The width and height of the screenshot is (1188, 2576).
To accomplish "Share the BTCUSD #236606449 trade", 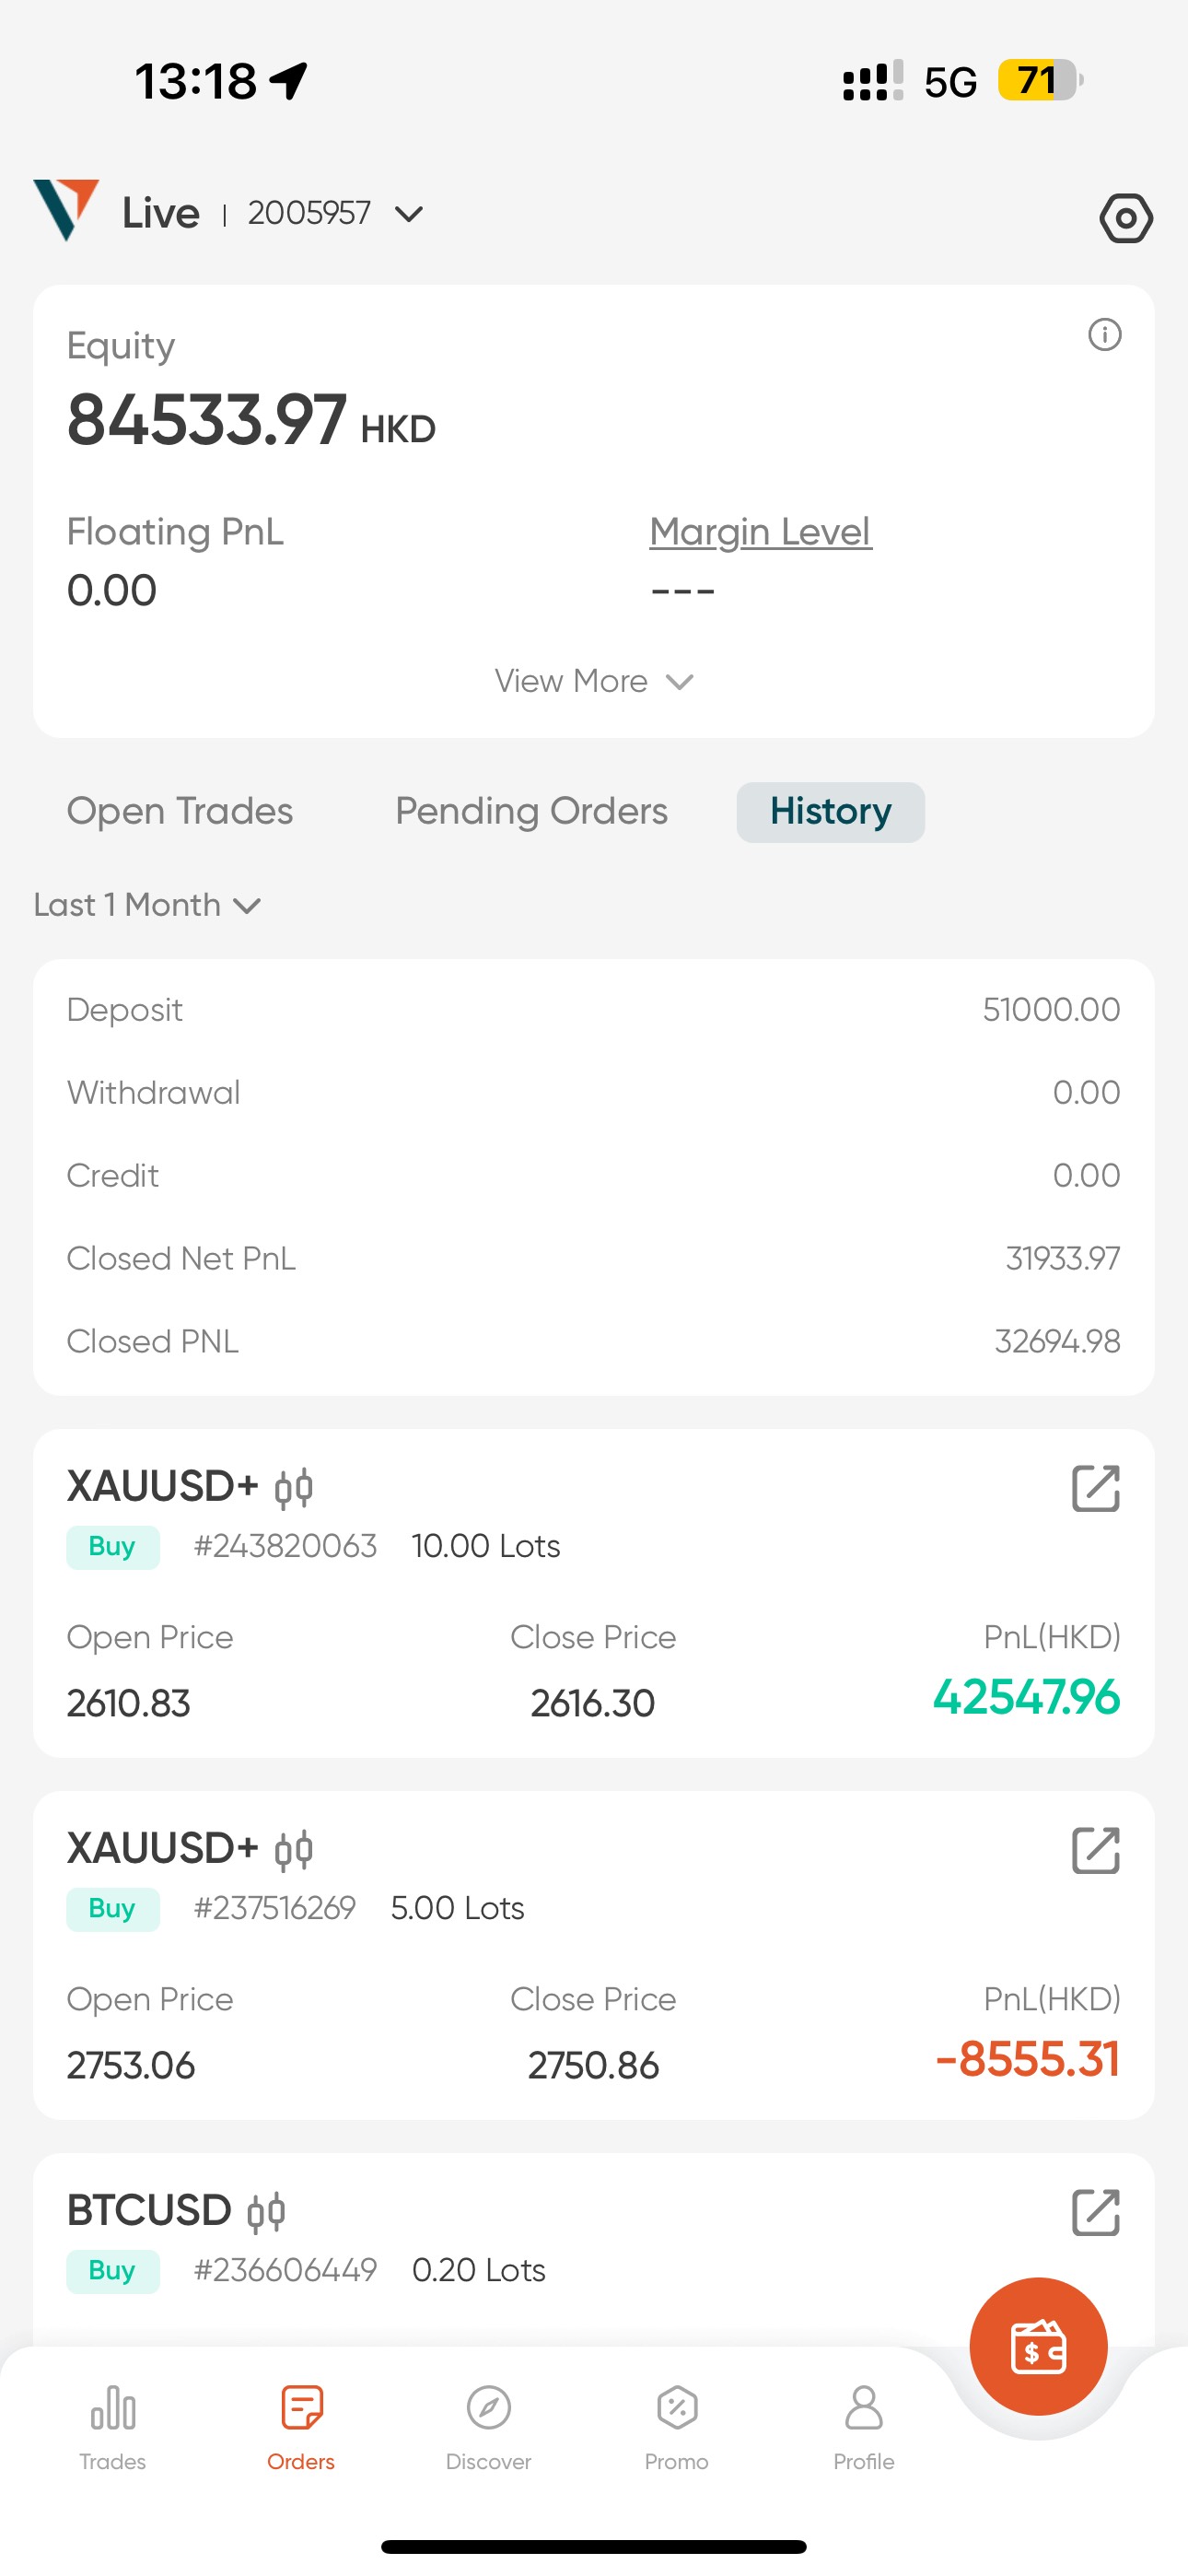I will [1095, 2212].
